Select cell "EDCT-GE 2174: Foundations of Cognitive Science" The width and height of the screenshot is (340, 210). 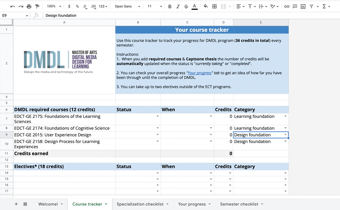click(x=64, y=128)
